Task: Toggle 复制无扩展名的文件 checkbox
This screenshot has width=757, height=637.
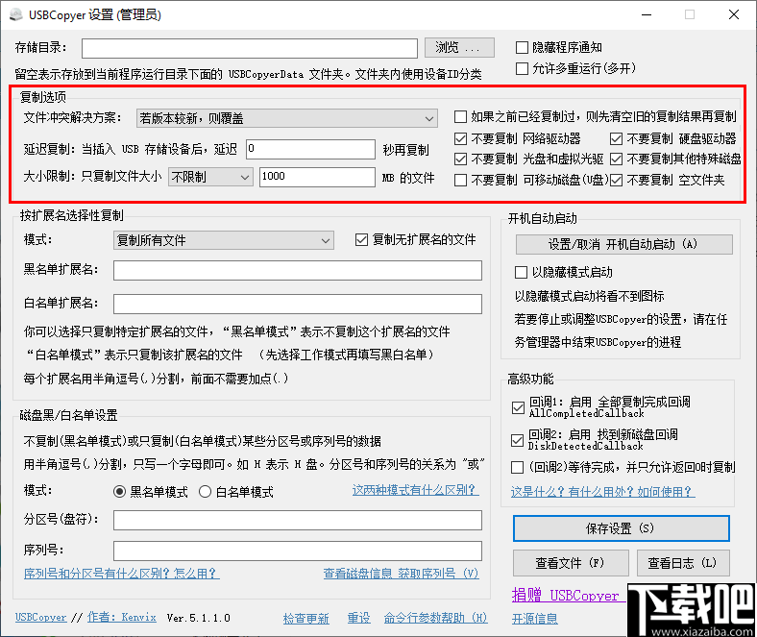Action: click(361, 239)
